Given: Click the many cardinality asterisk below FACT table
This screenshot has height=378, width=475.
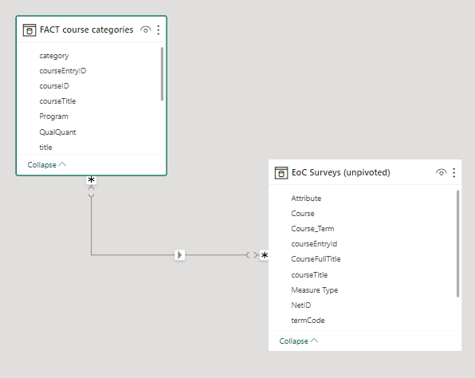Looking at the screenshot, I should [91, 179].
